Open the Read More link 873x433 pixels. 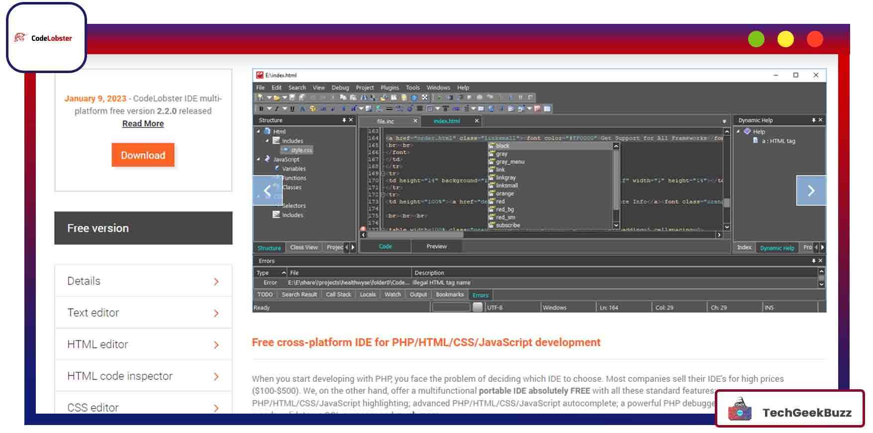click(x=143, y=124)
